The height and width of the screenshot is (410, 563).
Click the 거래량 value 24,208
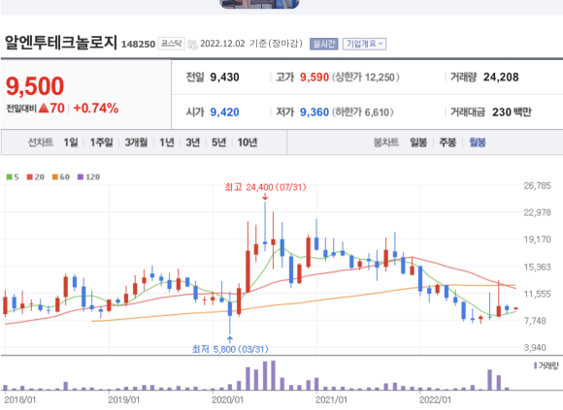pyautogui.click(x=501, y=77)
